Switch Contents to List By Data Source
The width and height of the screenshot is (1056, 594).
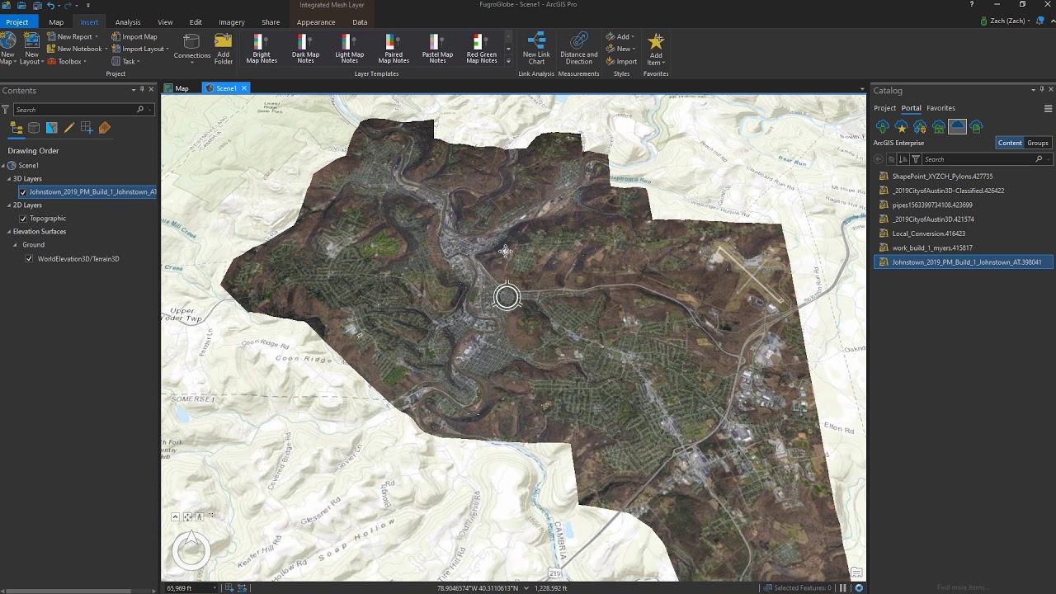pos(34,128)
